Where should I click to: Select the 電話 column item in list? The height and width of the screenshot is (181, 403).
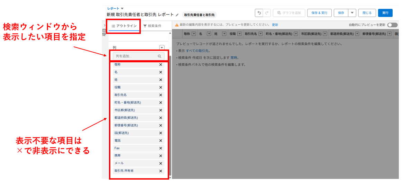pos(138,141)
